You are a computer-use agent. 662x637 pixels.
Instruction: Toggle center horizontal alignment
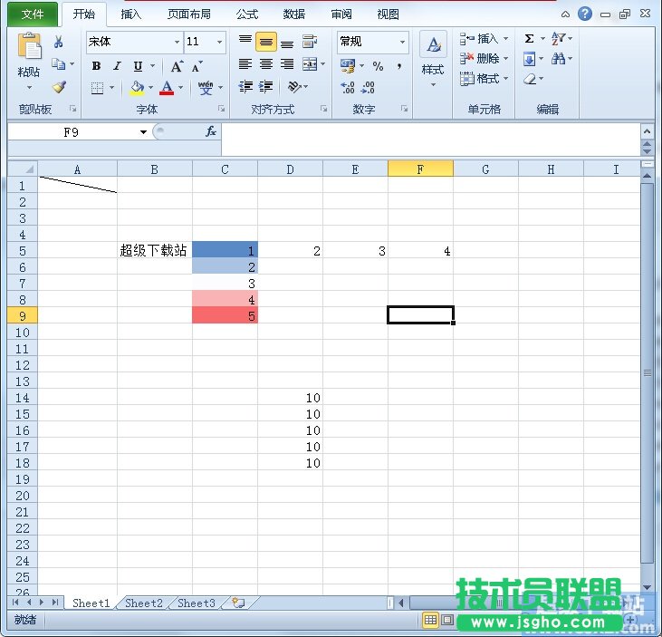click(266, 64)
